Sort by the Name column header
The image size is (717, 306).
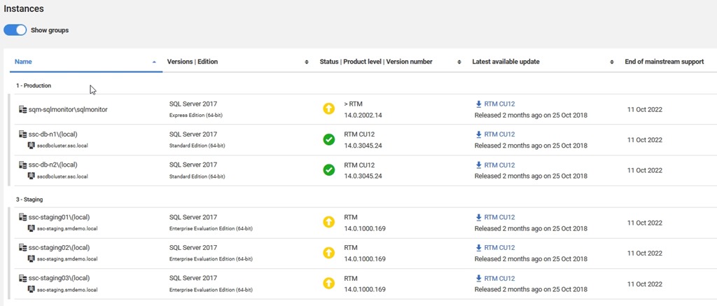click(23, 62)
